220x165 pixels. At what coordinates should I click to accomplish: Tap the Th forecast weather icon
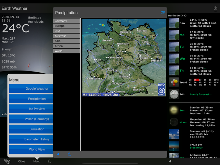click(174, 71)
